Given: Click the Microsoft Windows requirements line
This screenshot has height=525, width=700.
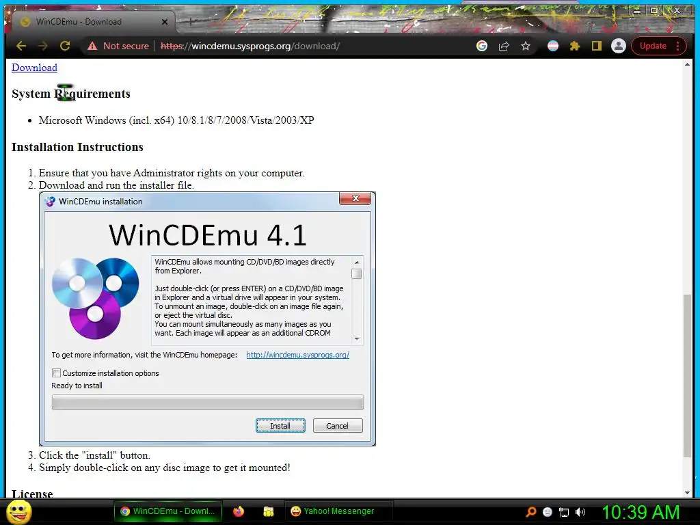Looking at the screenshot, I should click(176, 120).
